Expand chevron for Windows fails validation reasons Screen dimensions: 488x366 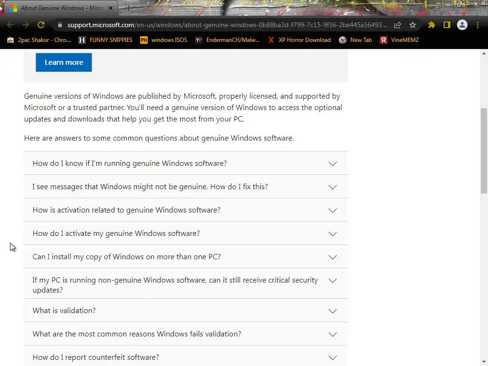(333, 334)
